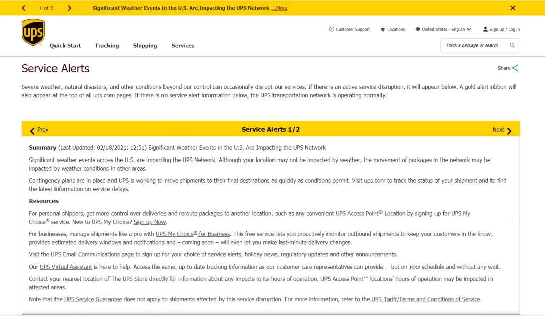This screenshot has height=316, width=545.
Task: Open the Services menu
Action: (x=183, y=46)
